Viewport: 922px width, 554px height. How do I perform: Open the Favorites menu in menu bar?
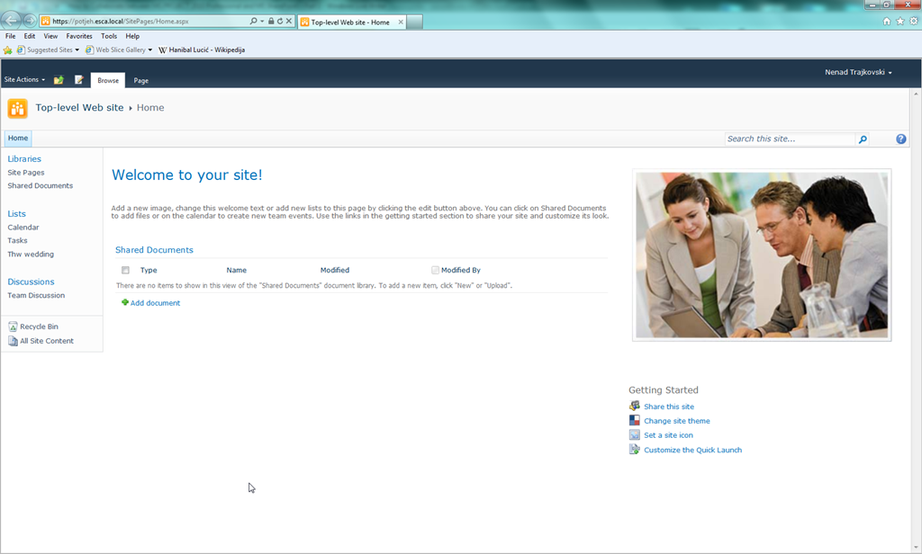(x=79, y=36)
